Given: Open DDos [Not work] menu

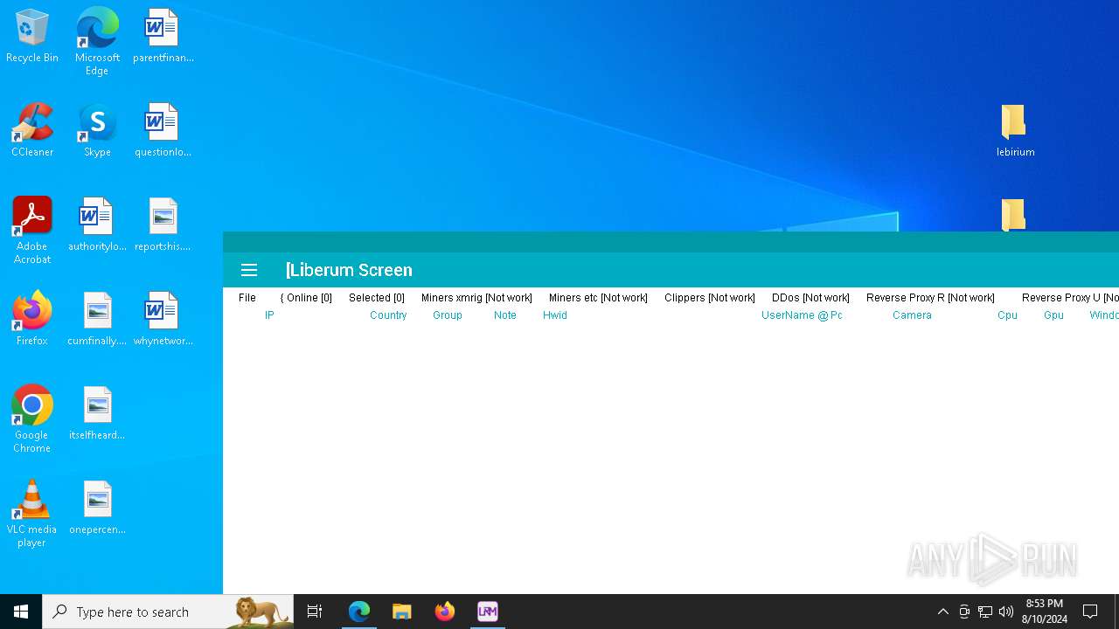Looking at the screenshot, I should [810, 298].
